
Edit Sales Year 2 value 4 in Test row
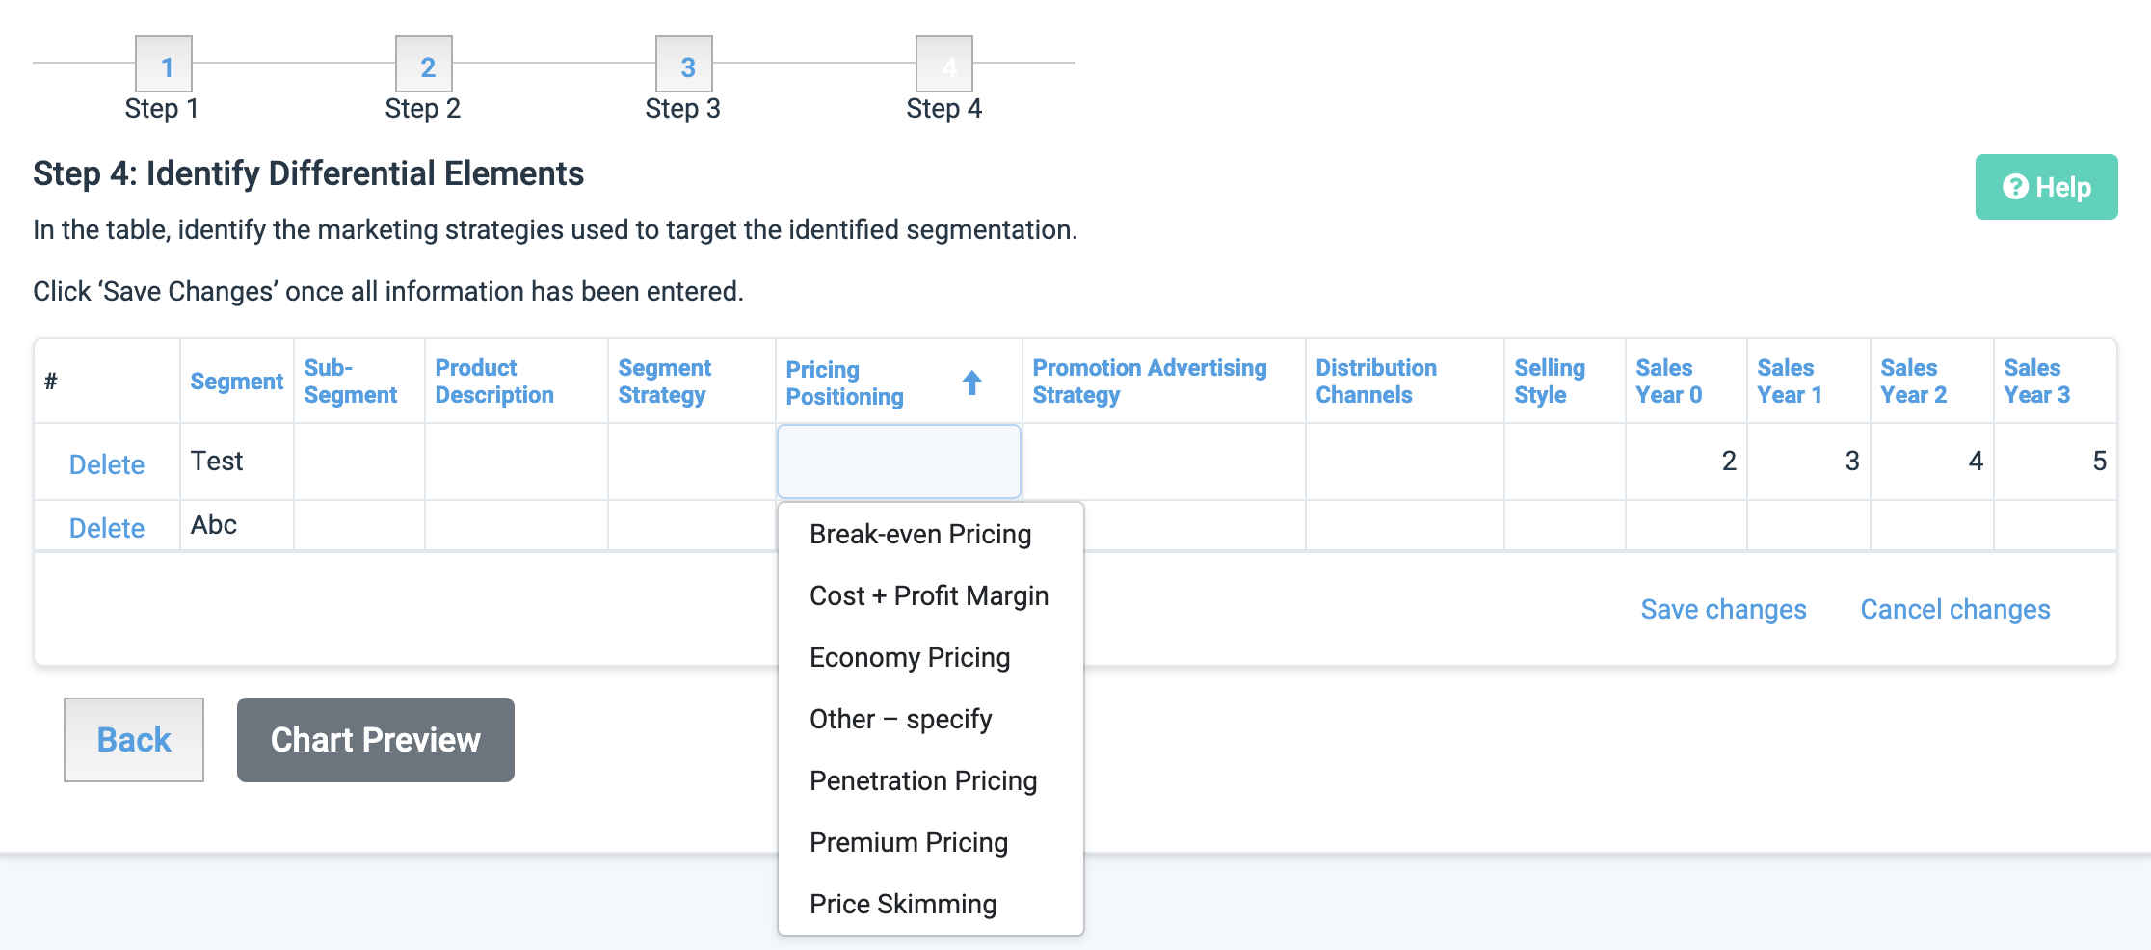[x=1932, y=462]
